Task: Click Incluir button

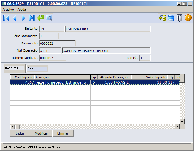Action: (20, 133)
